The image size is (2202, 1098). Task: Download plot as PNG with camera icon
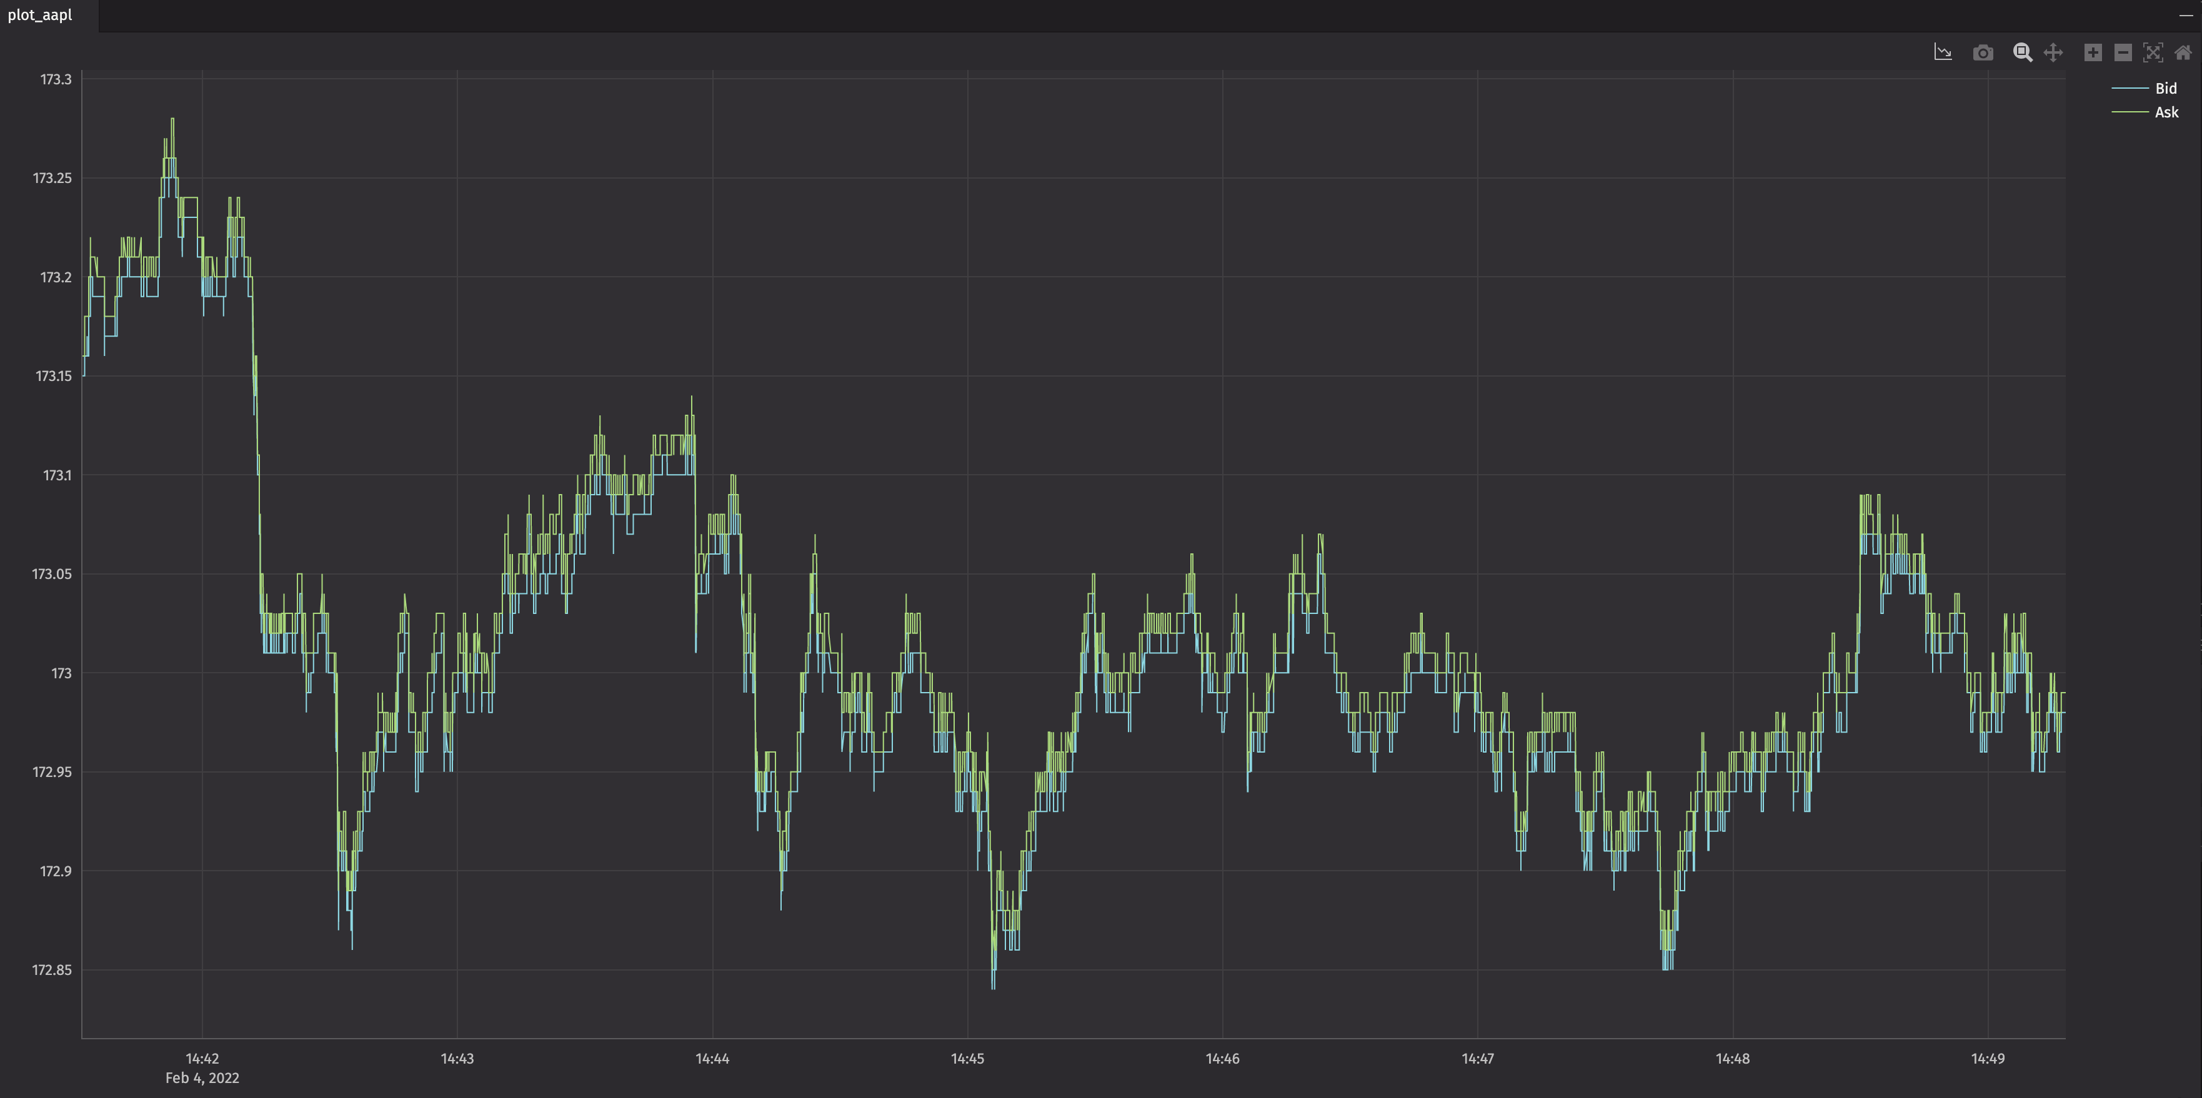point(1983,53)
